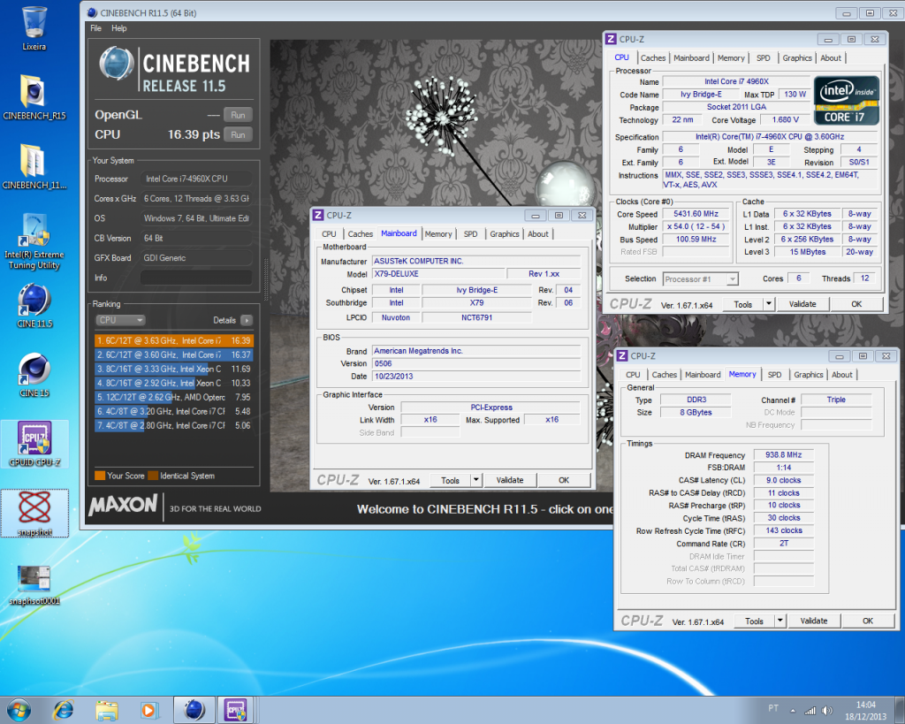This screenshot has width=905, height=724.
Task: Click the Cinebench title bar application icon
Action: point(92,12)
